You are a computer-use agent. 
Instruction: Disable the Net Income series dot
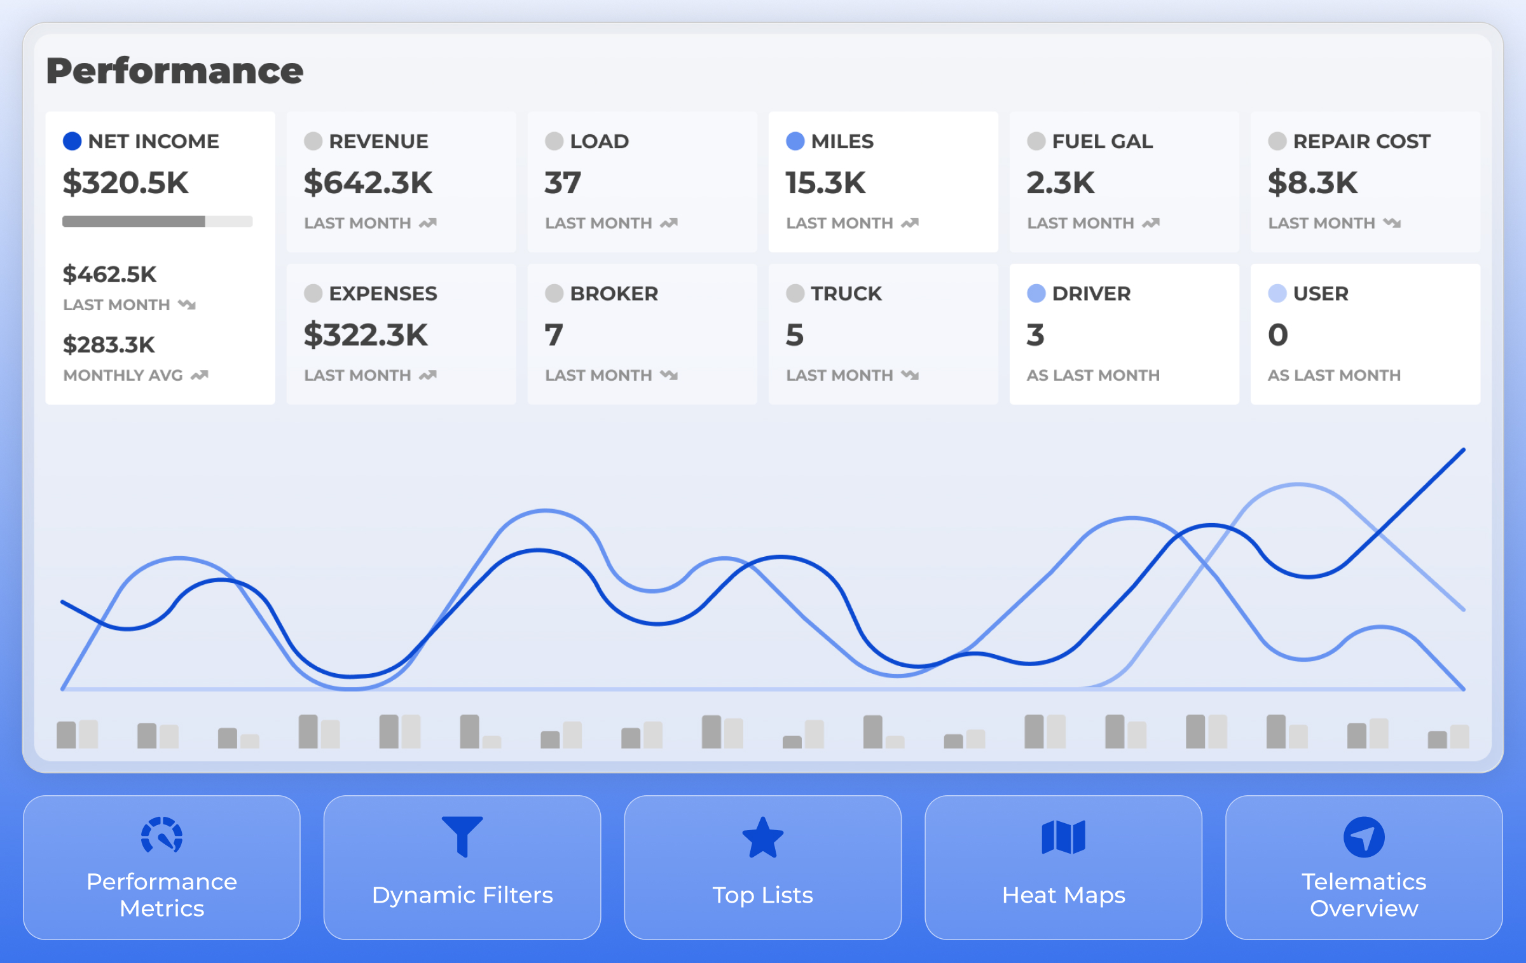click(72, 141)
